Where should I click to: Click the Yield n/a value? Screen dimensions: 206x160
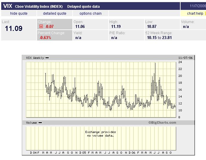[x=78, y=38]
